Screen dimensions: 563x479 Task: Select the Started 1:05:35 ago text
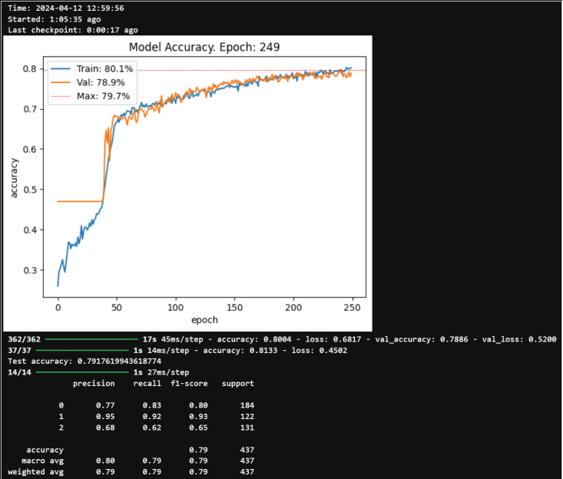pyautogui.click(x=58, y=19)
